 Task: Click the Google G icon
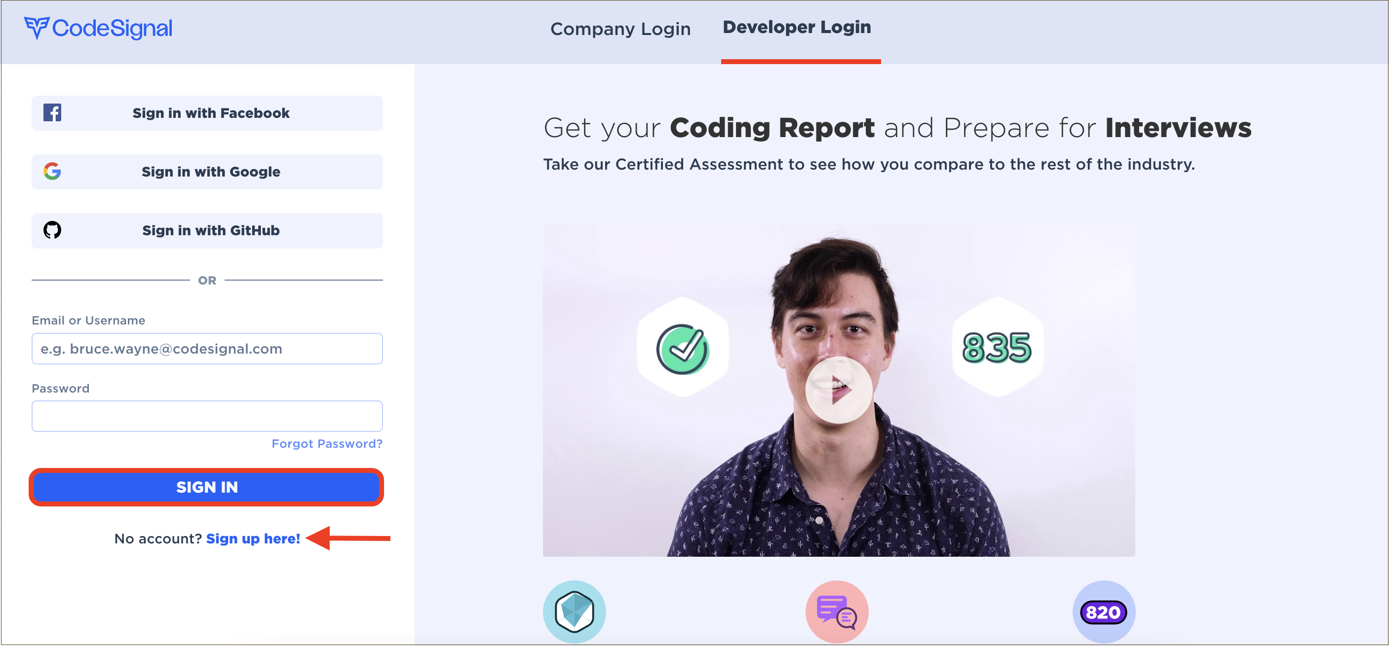(52, 171)
